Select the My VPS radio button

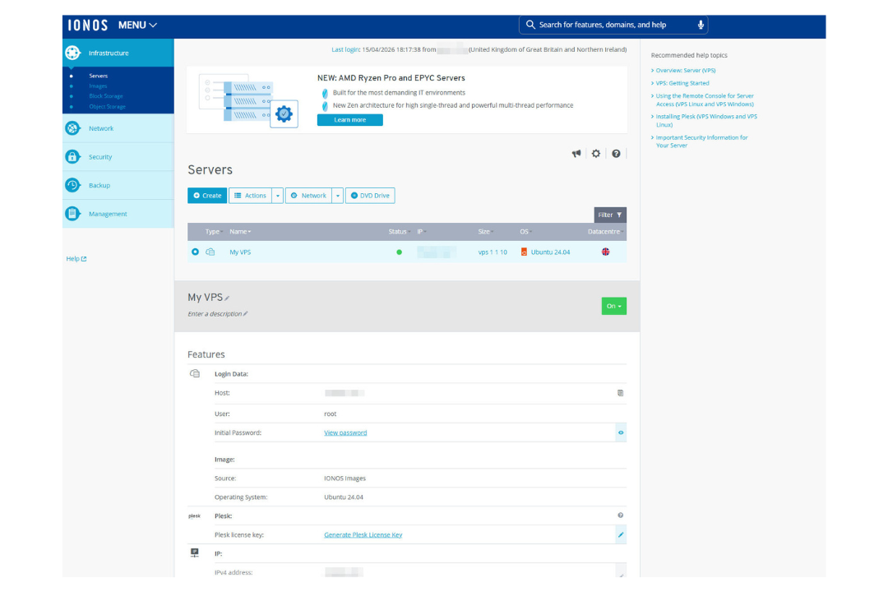click(x=196, y=252)
